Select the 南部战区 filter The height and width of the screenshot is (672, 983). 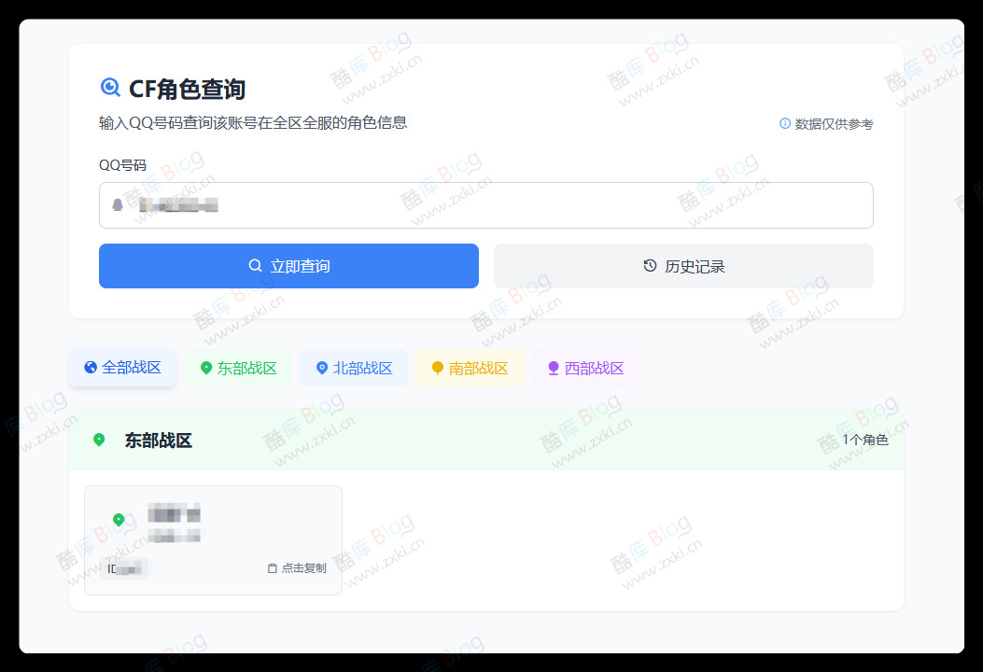[x=469, y=368]
